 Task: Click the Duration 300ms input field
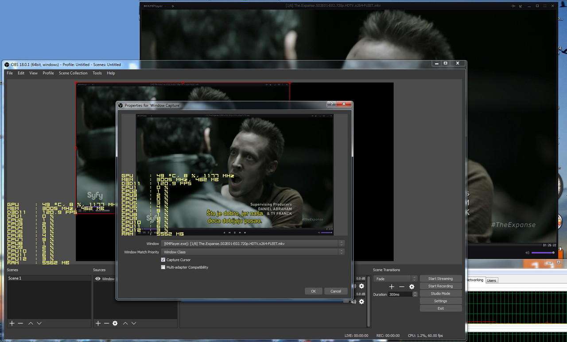(400, 294)
